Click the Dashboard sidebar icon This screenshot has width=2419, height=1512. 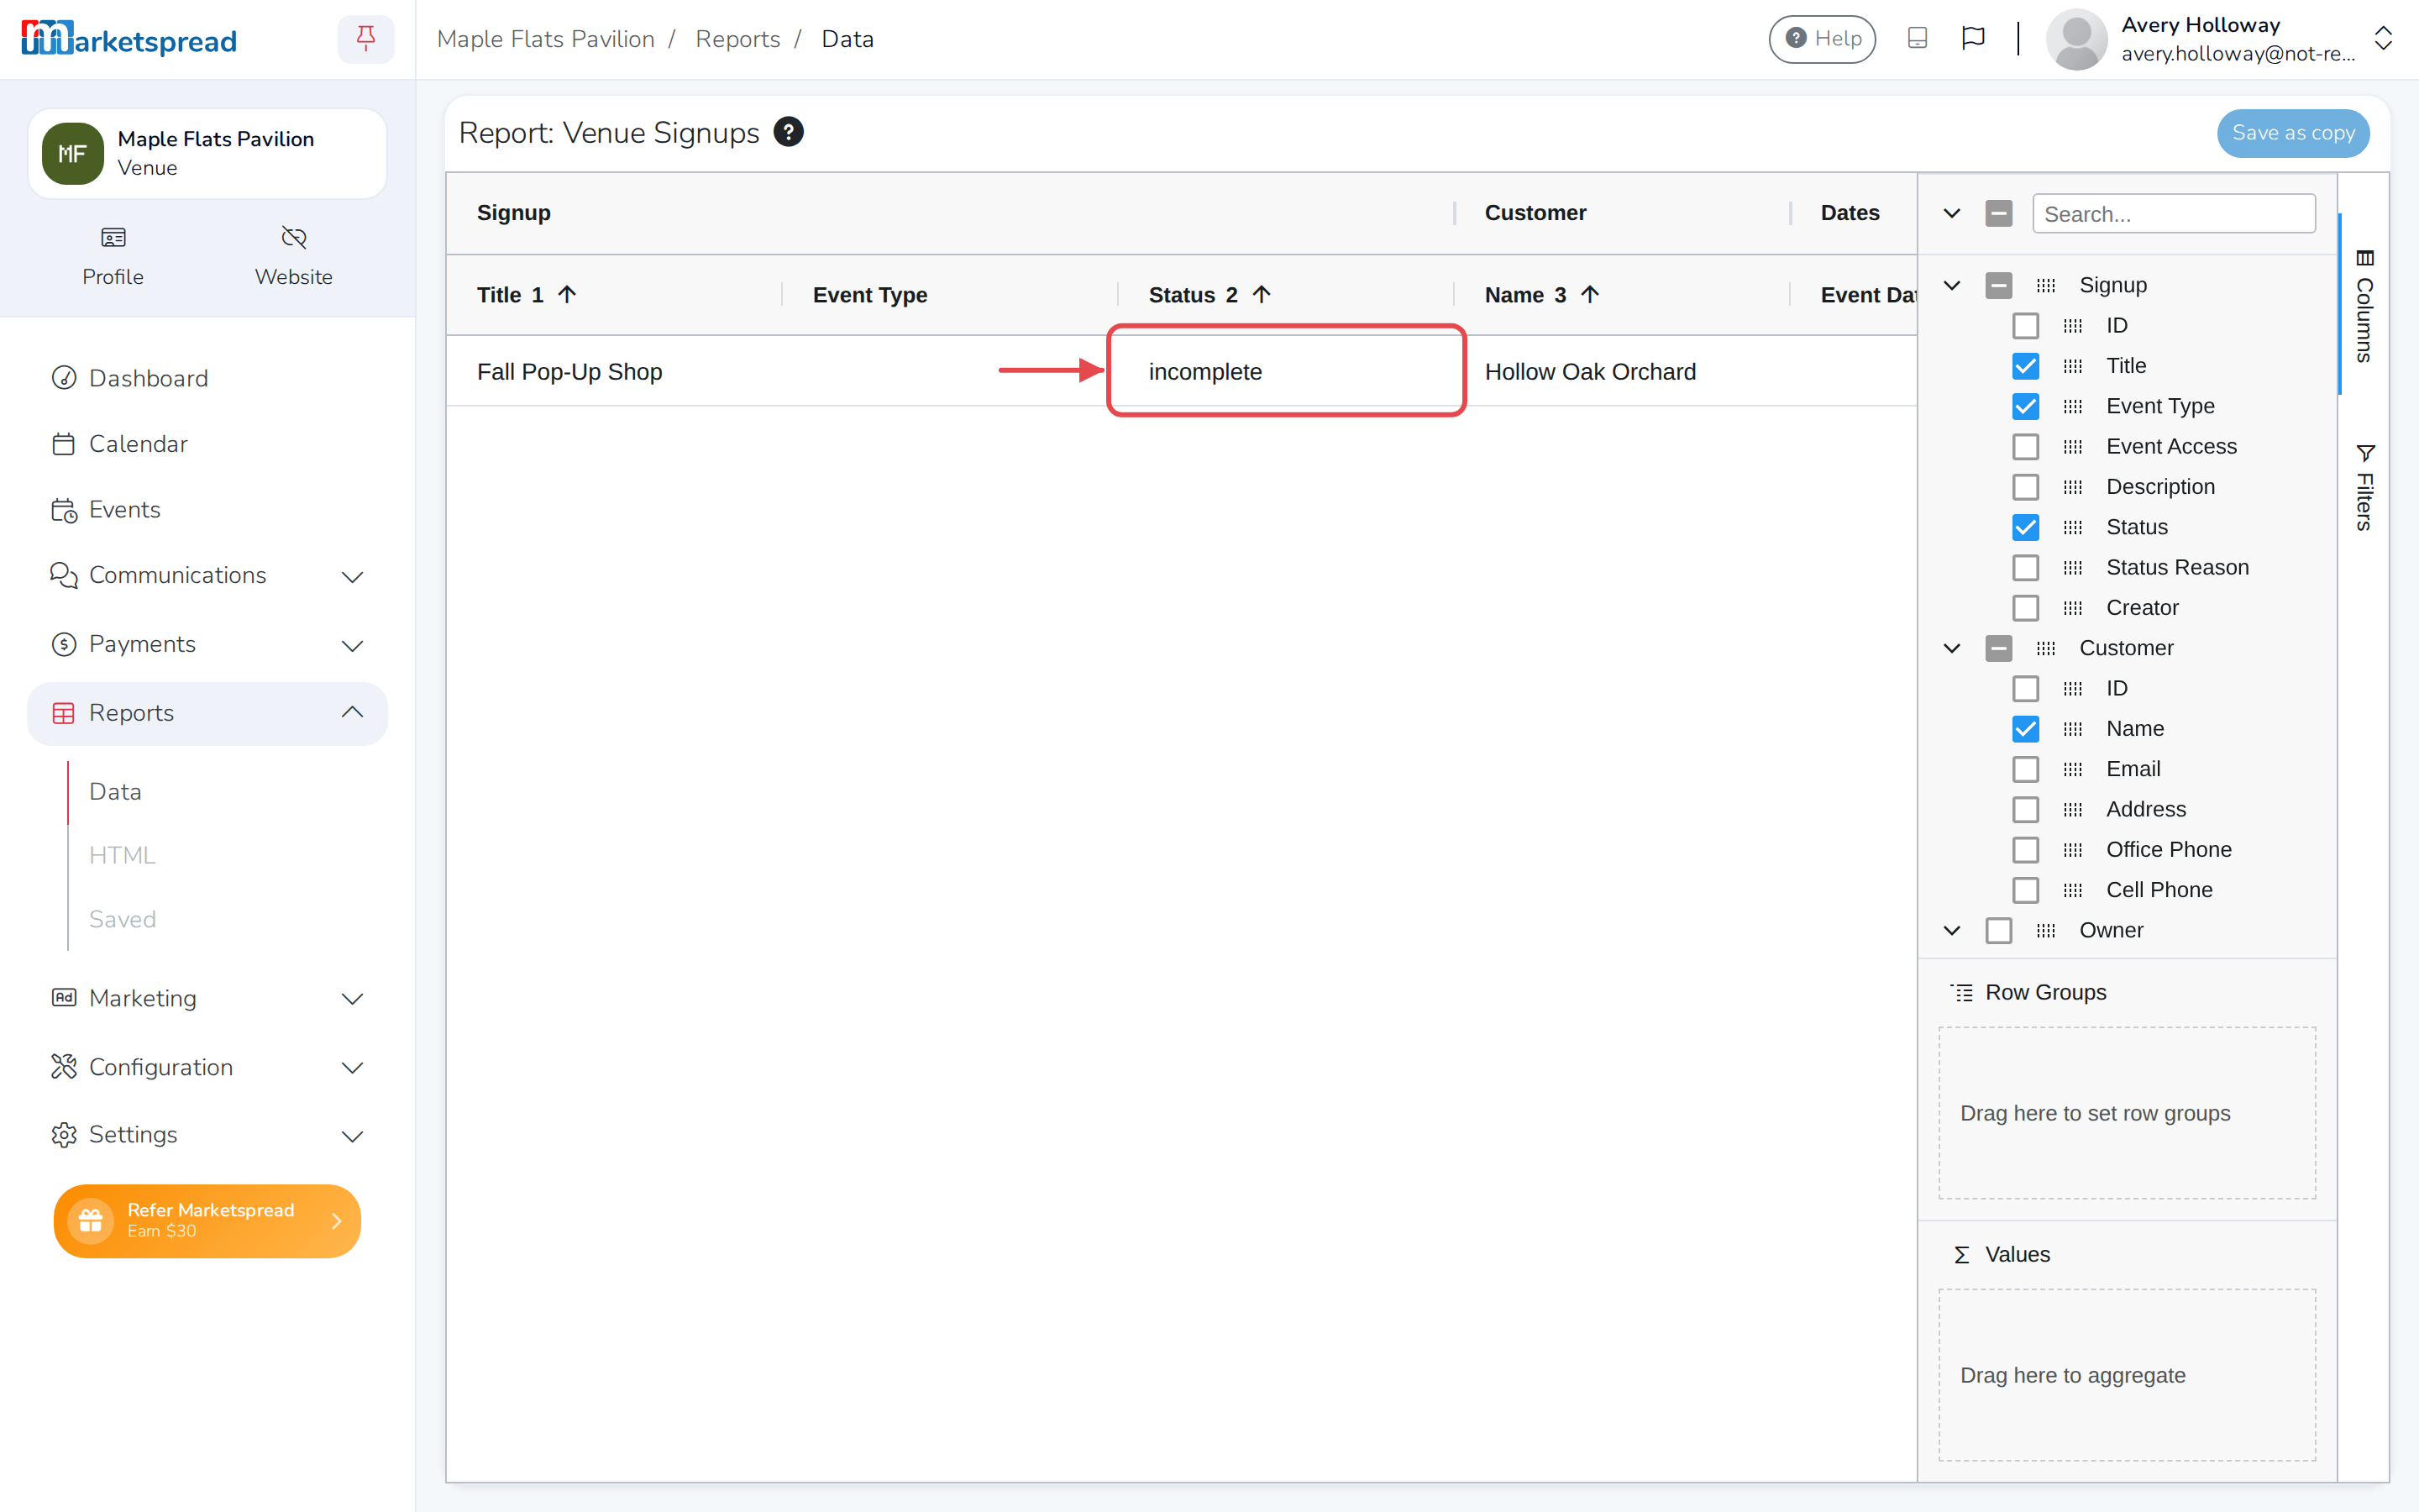coord(64,378)
